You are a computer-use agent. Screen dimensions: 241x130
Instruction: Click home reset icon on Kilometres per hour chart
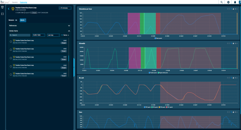coord(235,9)
